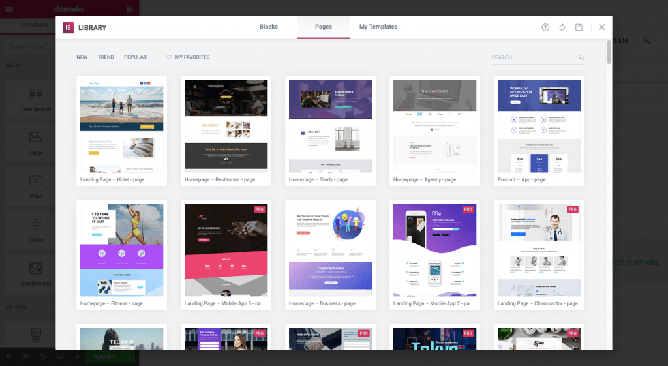668x366 pixels.
Task: Select the Inner Section widget icon
Action: pos(36,93)
